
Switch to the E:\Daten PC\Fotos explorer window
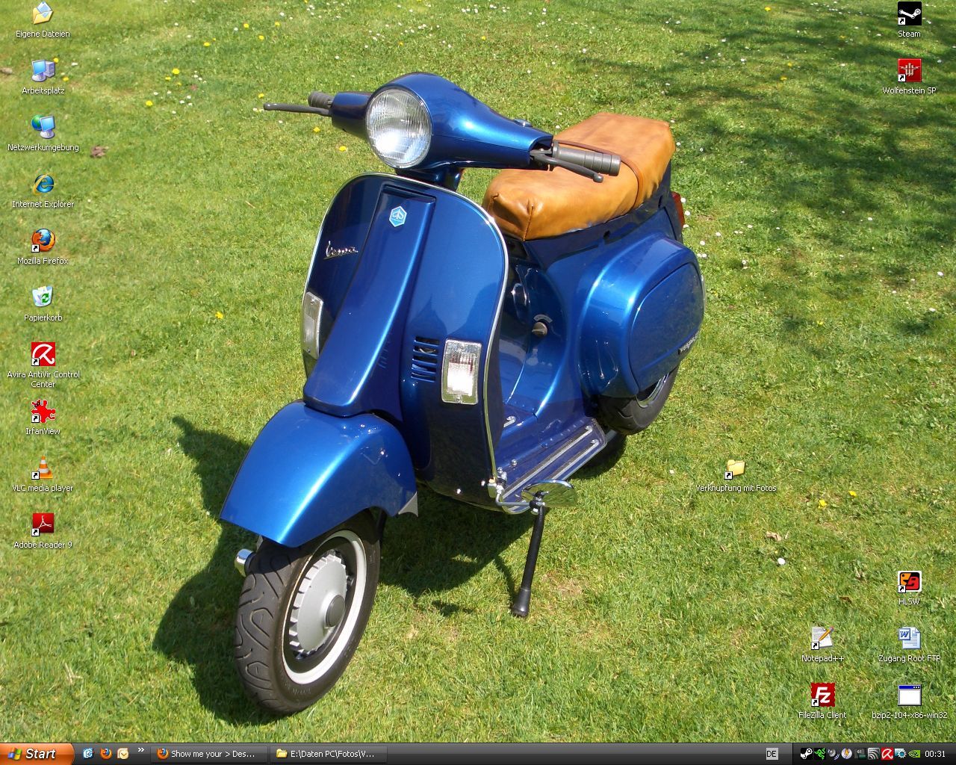329,754
